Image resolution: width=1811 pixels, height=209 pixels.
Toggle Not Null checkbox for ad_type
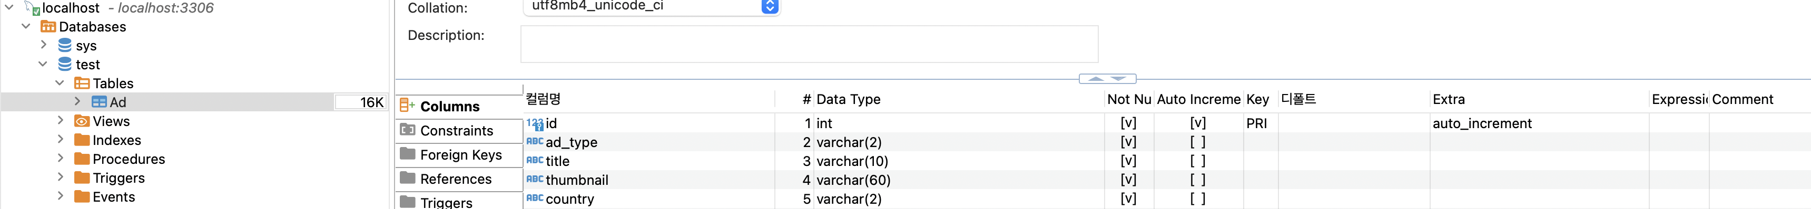point(1128,142)
